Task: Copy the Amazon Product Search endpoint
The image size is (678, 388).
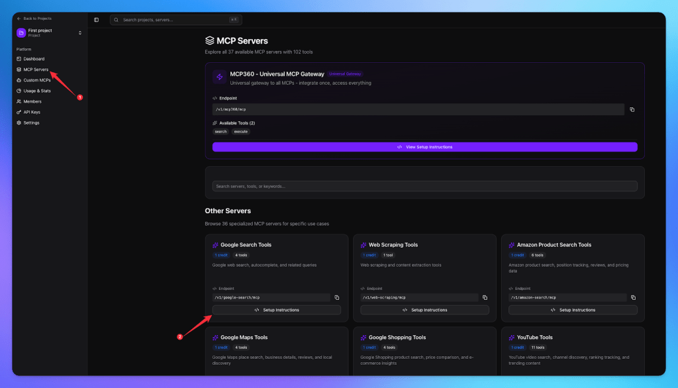Action: (x=633, y=297)
